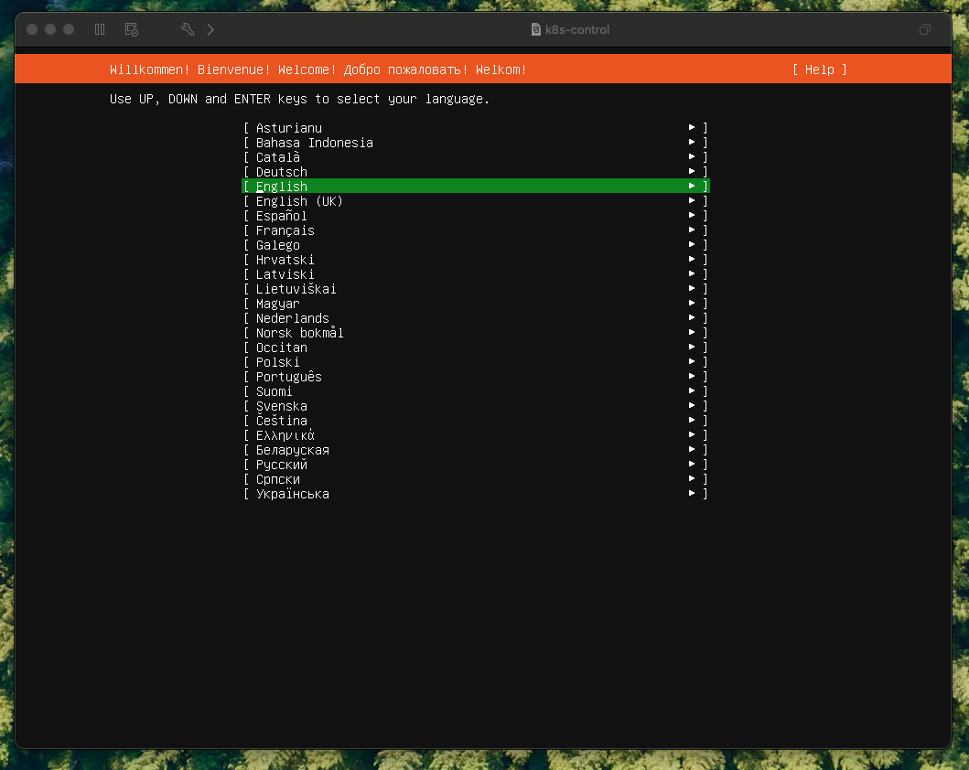Click the arrow beside Asturianu
This screenshot has width=969, height=770.
click(x=693, y=128)
